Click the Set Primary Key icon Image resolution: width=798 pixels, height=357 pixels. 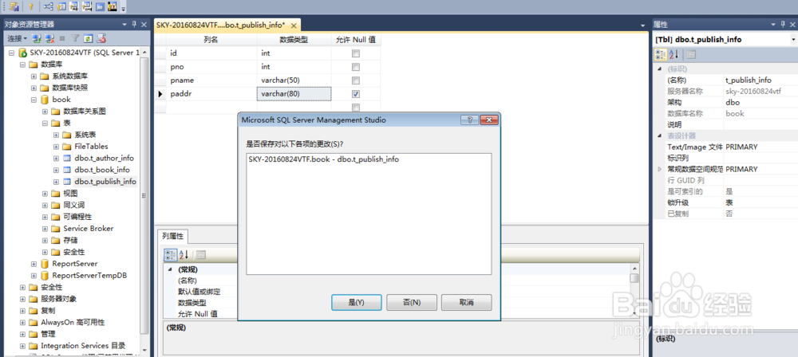[x=30, y=6]
